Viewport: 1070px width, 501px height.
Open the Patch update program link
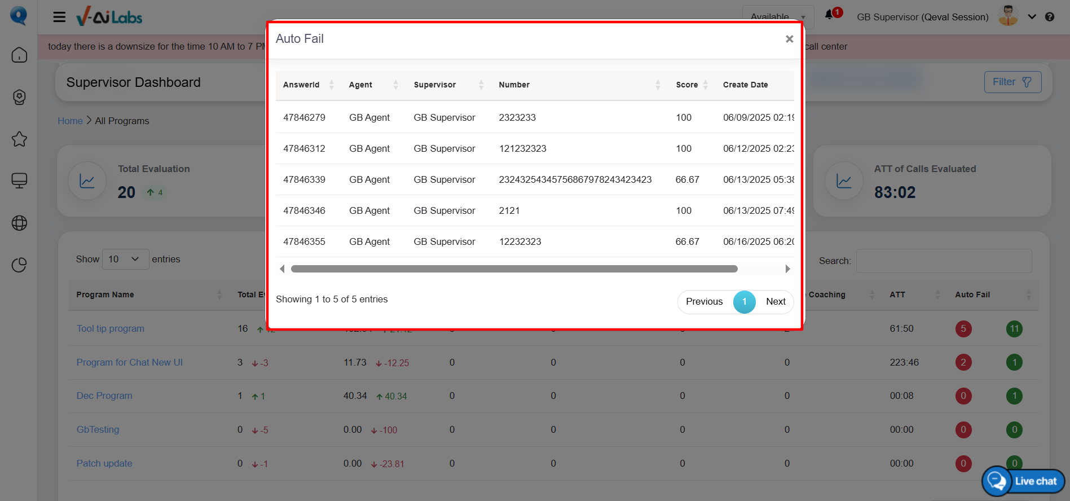[104, 463]
